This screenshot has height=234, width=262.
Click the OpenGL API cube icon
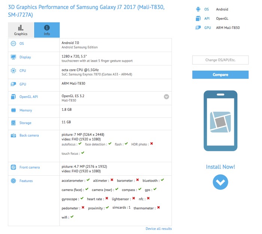tap(13, 97)
